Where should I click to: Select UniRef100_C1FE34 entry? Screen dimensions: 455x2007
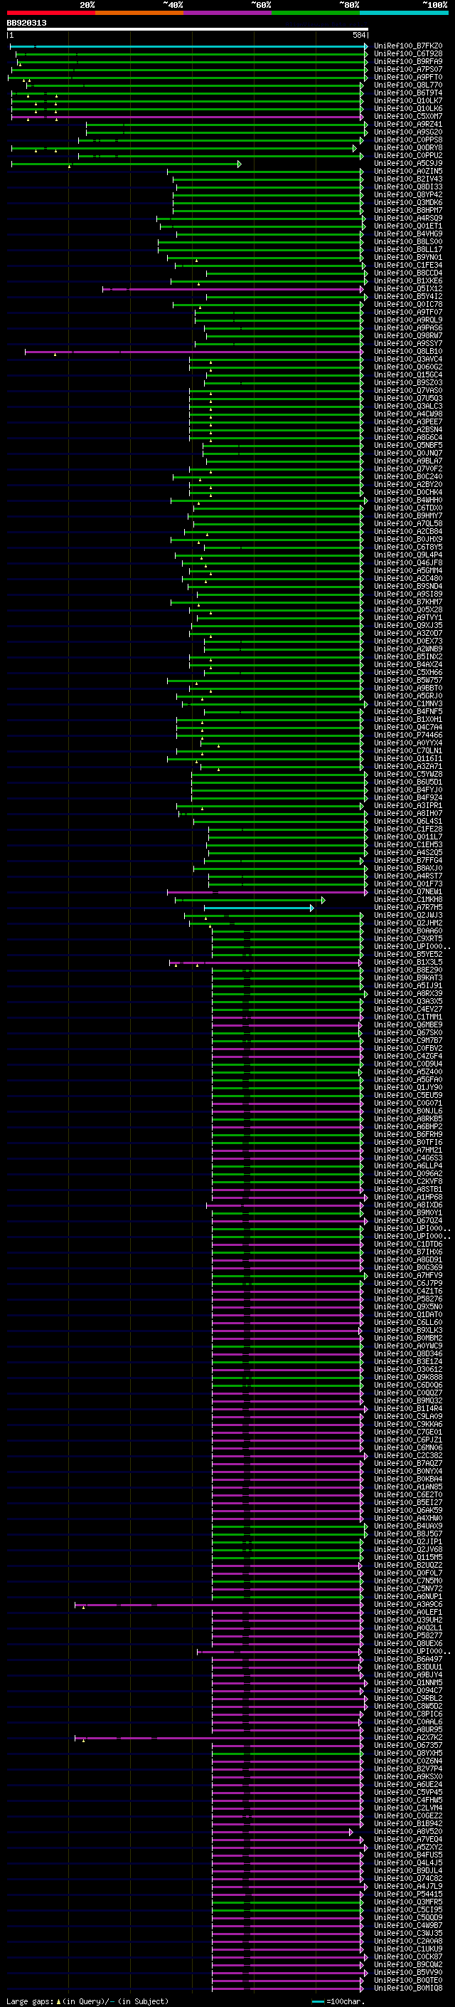coord(408,265)
